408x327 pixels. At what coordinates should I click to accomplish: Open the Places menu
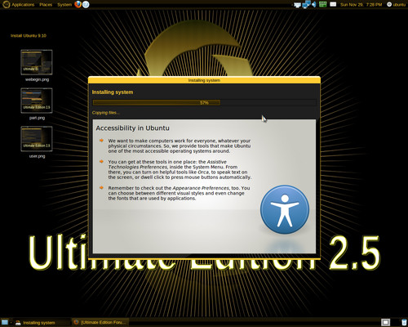46,5
